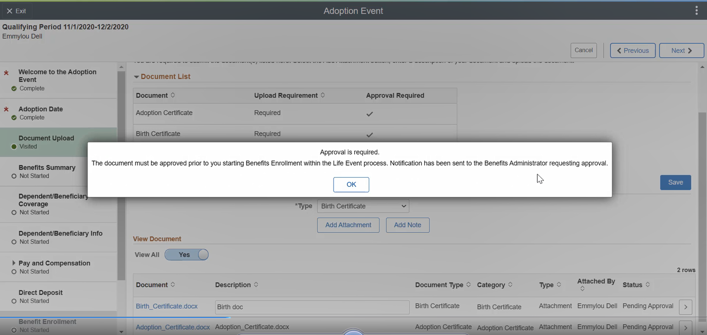Click the Cancel button
The height and width of the screenshot is (335, 707).
click(x=584, y=50)
